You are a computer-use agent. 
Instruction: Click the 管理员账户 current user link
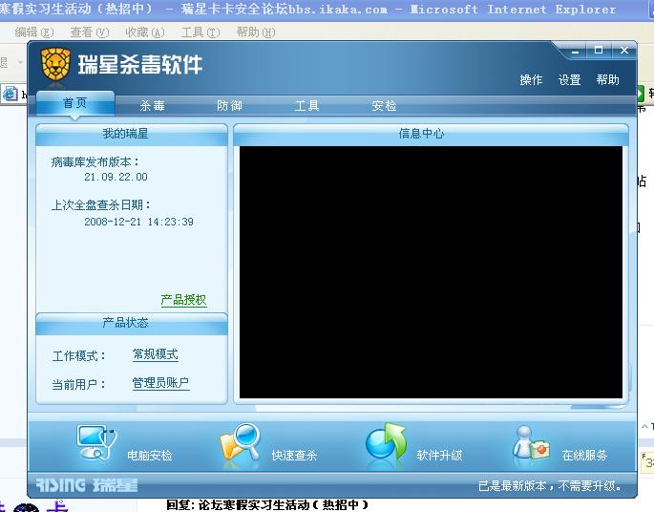coord(160,383)
